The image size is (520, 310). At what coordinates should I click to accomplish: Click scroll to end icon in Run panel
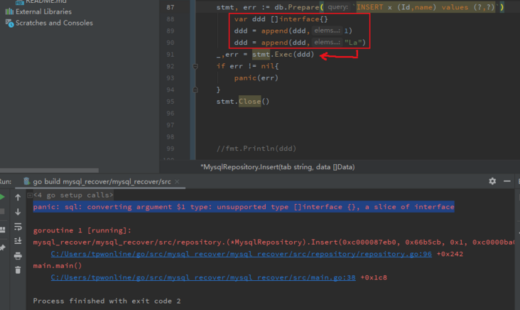[x=18, y=240]
